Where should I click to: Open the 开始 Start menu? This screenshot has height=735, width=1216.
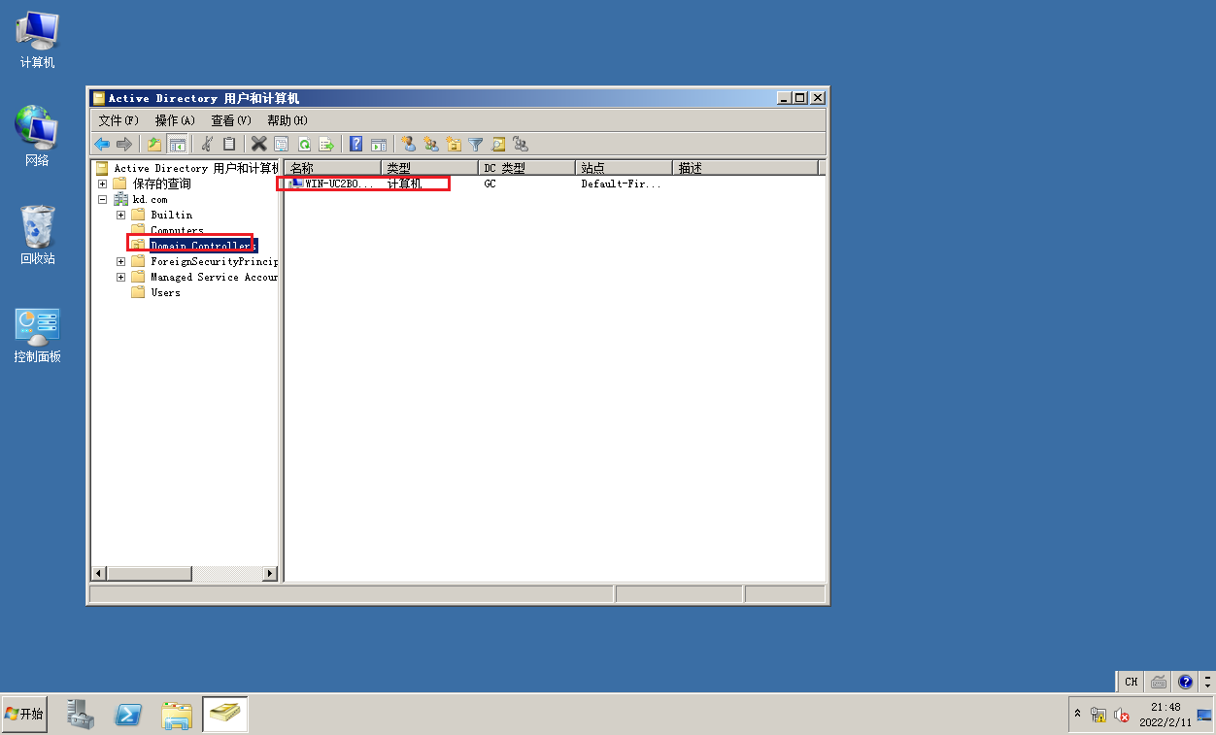(24, 714)
